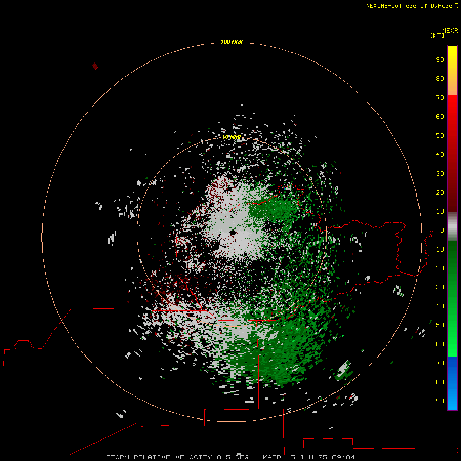Click the 0 value on velocity scale
Viewport: 461px width, 461px height.
pos(442,230)
